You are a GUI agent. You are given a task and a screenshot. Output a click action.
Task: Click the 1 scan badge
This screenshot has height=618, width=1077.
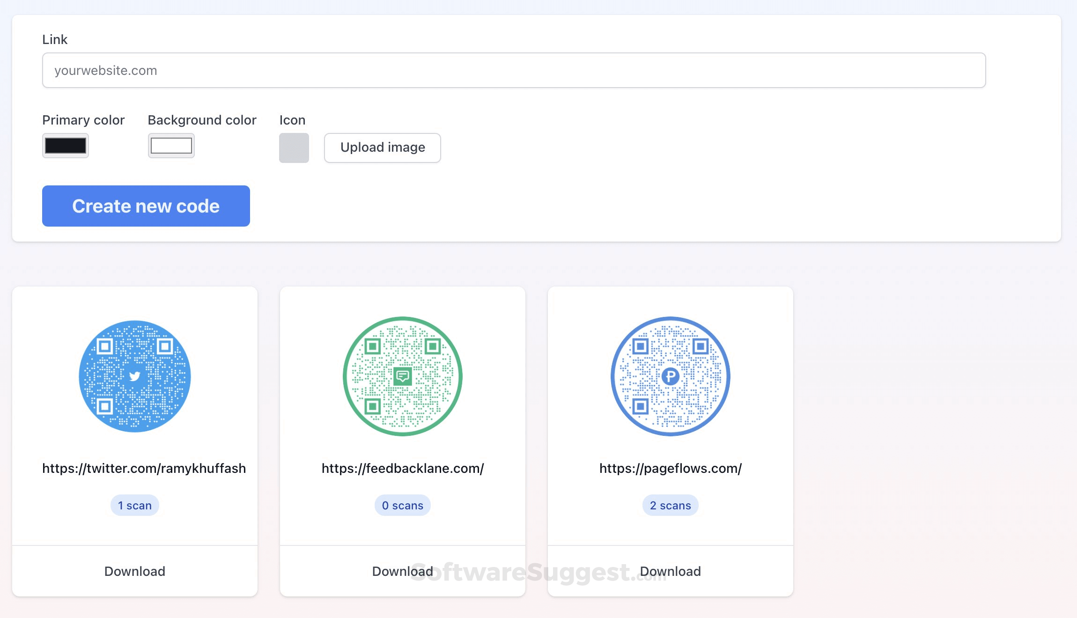click(x=134, y=505)
